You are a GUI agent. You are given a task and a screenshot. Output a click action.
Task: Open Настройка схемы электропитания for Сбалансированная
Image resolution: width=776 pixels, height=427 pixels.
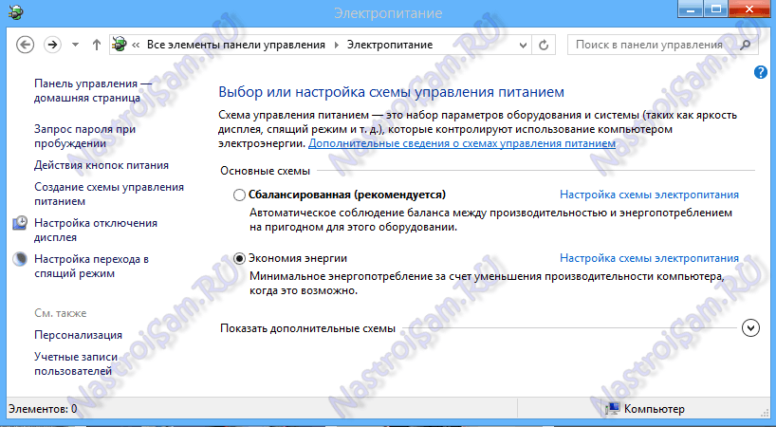[x=649, y=195]
